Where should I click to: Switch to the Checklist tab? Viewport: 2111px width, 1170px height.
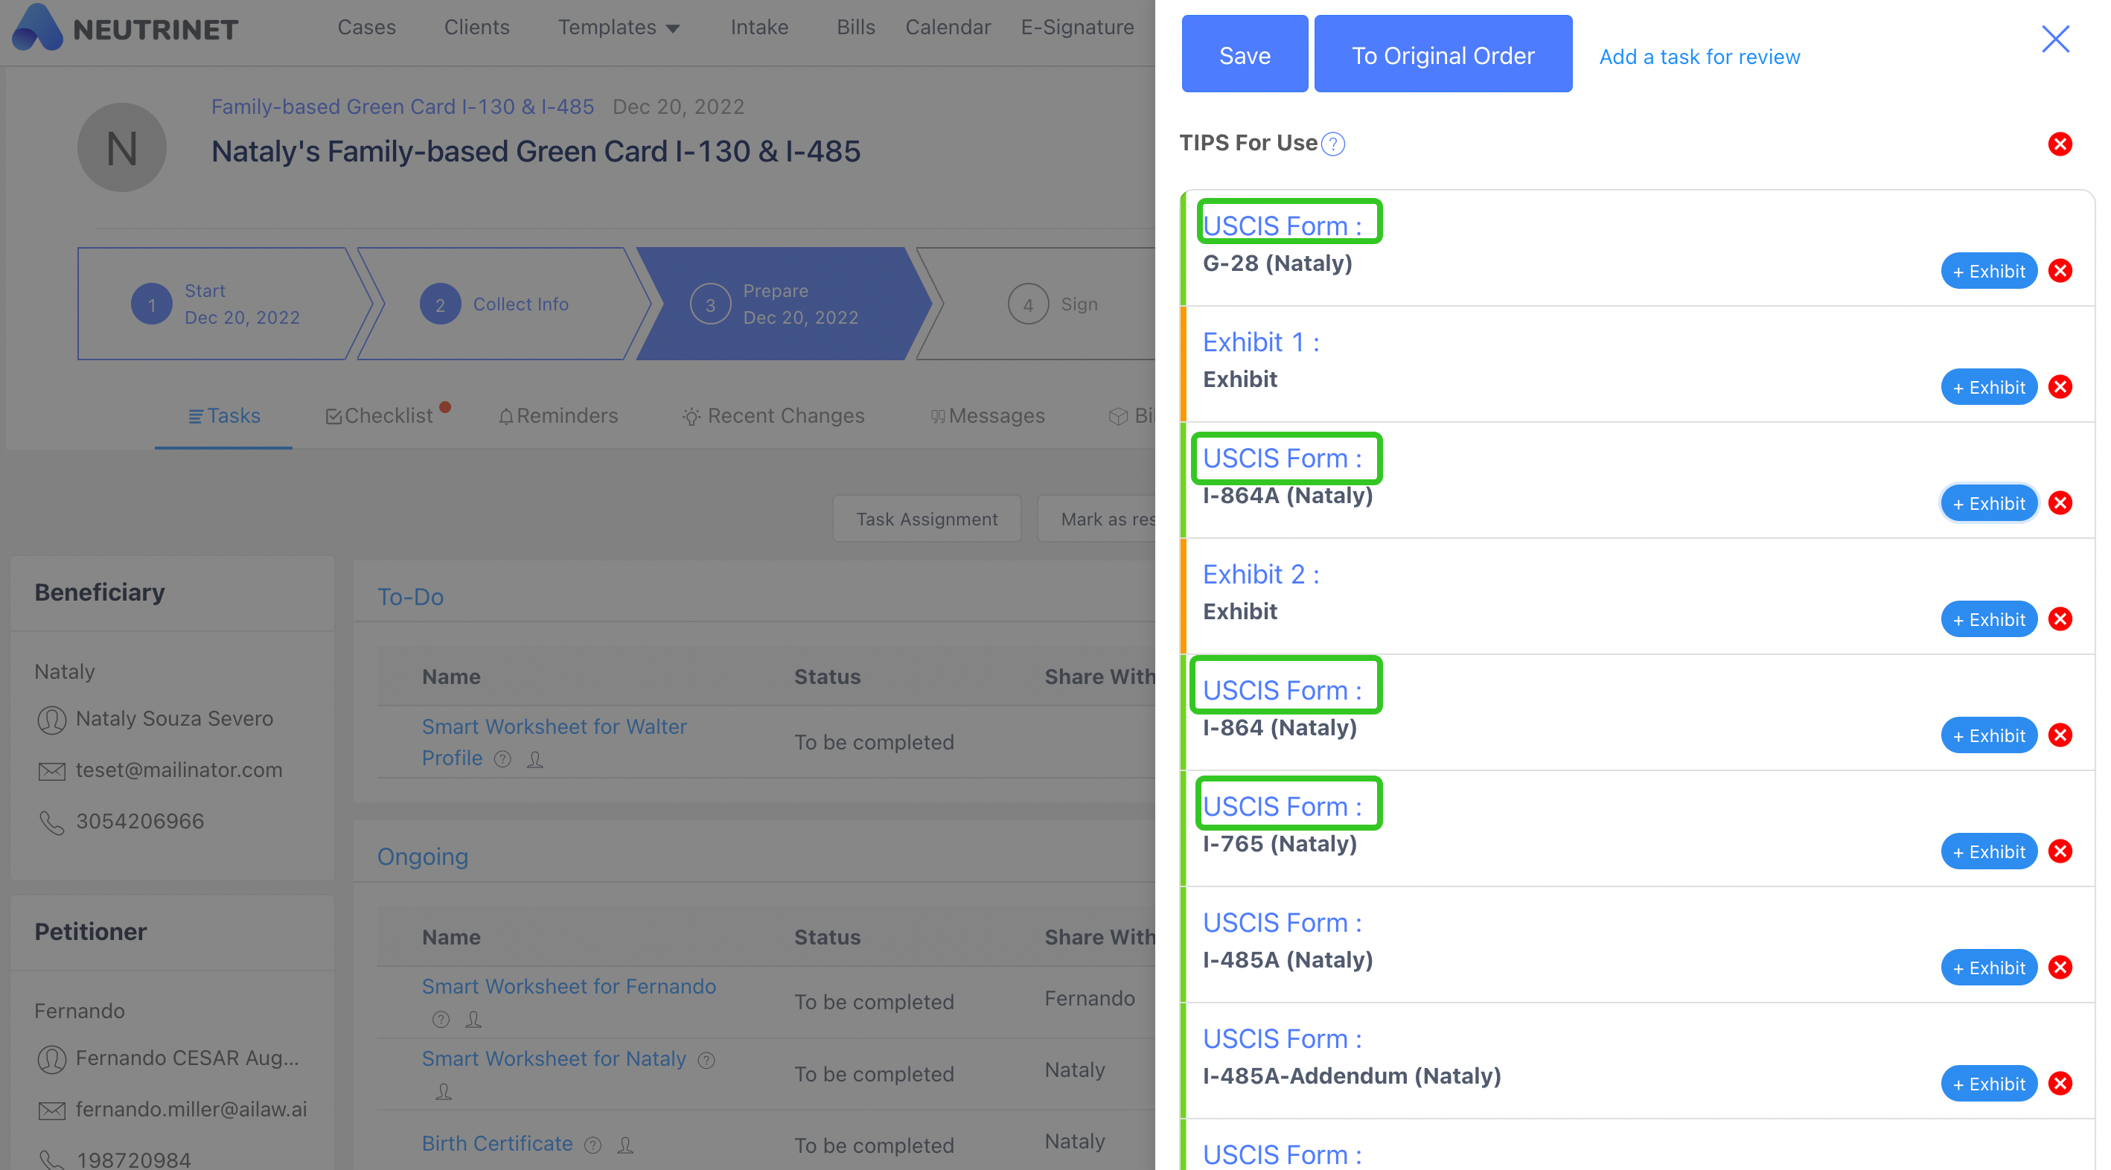380,416
